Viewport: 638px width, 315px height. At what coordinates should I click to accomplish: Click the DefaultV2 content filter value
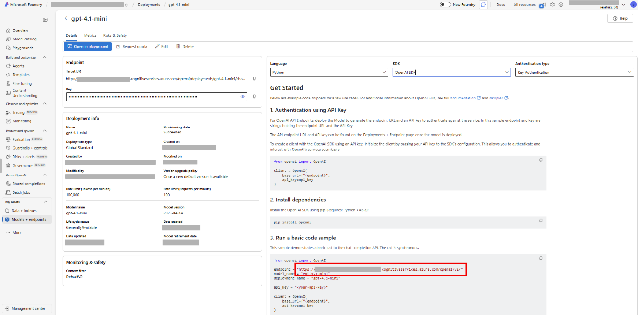click(74, 277)
